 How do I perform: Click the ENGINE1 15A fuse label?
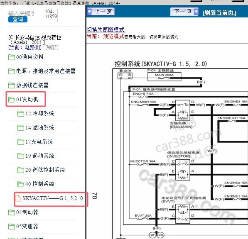point(236,196)
